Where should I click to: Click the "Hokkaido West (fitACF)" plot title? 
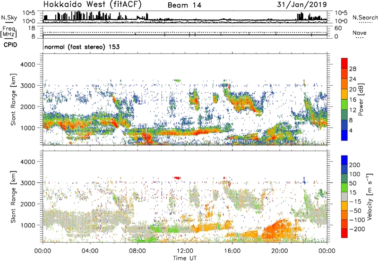tap(92, 4)
